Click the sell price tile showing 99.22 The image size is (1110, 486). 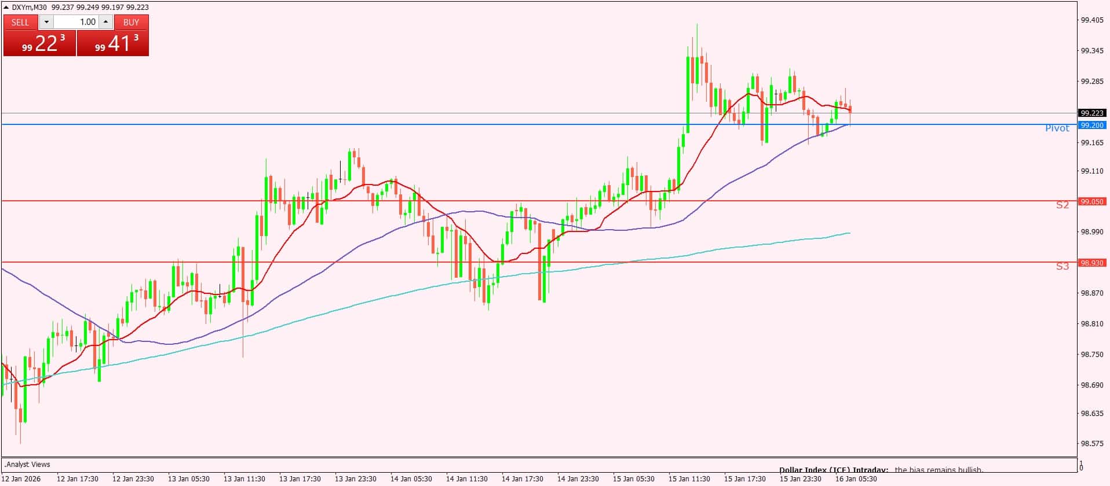click(40, 43)
